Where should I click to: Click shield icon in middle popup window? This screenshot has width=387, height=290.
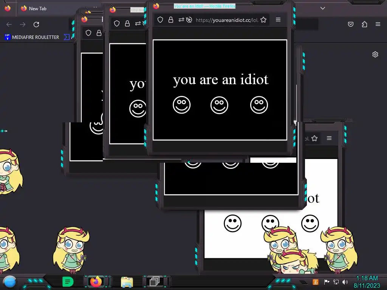(x=117, y=23)
